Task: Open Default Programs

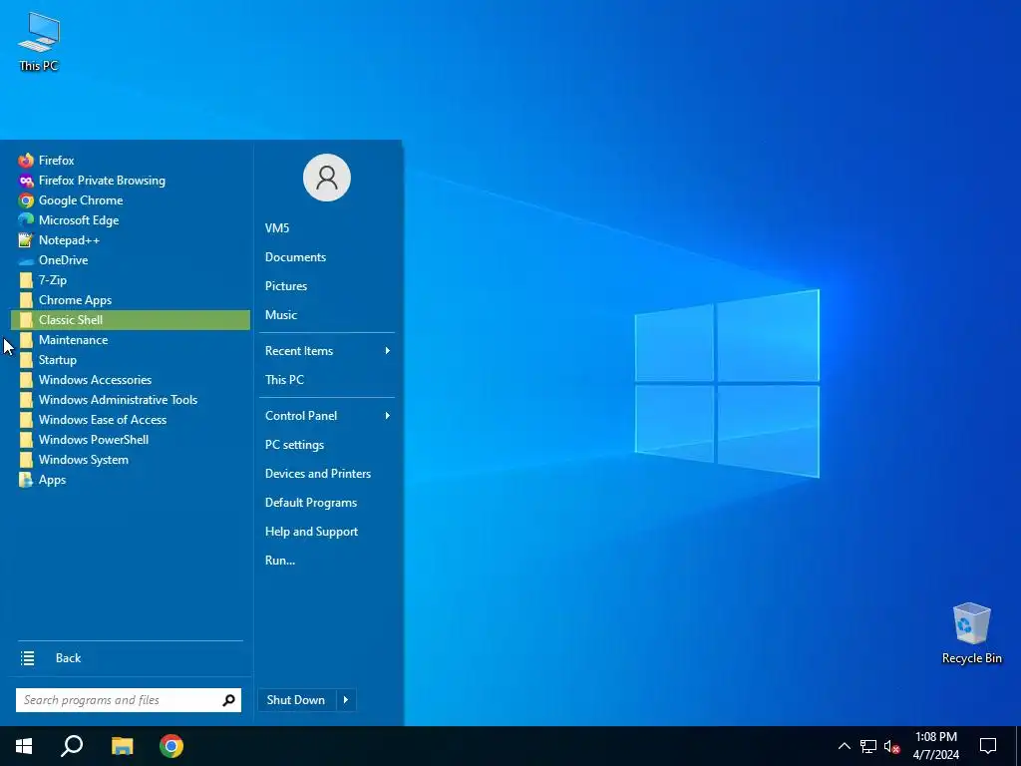Action: coord(327,503)
